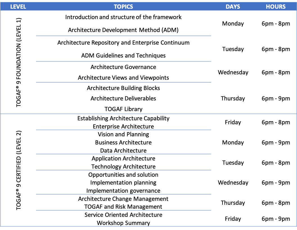Select the TOPICS column header
The image size is (297, 230).
tap(123, 7)
